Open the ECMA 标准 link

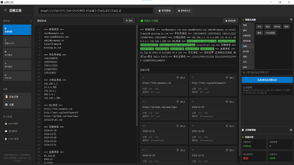coord(13,139)
